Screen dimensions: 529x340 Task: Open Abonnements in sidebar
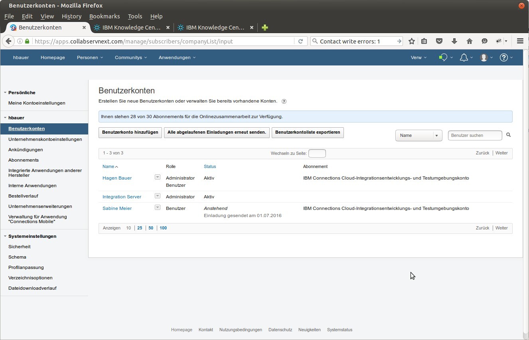(x=24, y=160)
